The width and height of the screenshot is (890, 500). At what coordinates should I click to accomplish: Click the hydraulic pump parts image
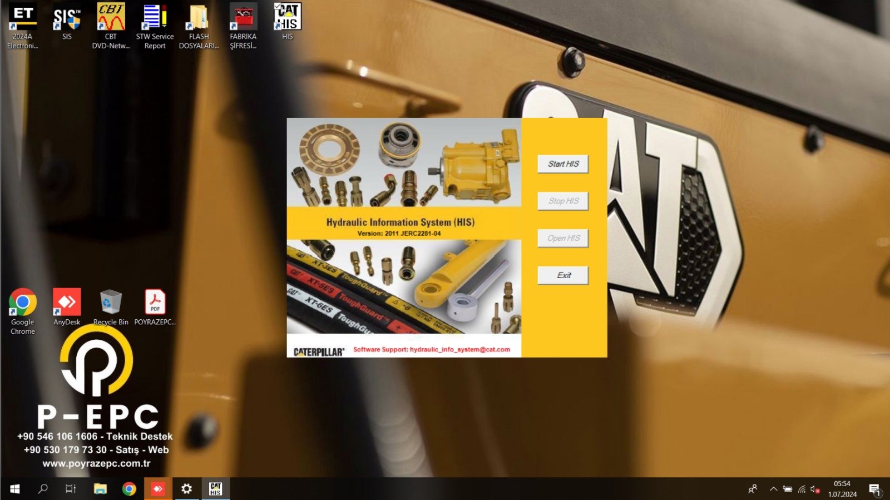click(404, 162)
